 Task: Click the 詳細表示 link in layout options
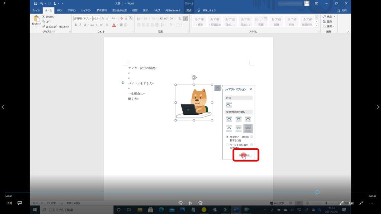point(246,155)
